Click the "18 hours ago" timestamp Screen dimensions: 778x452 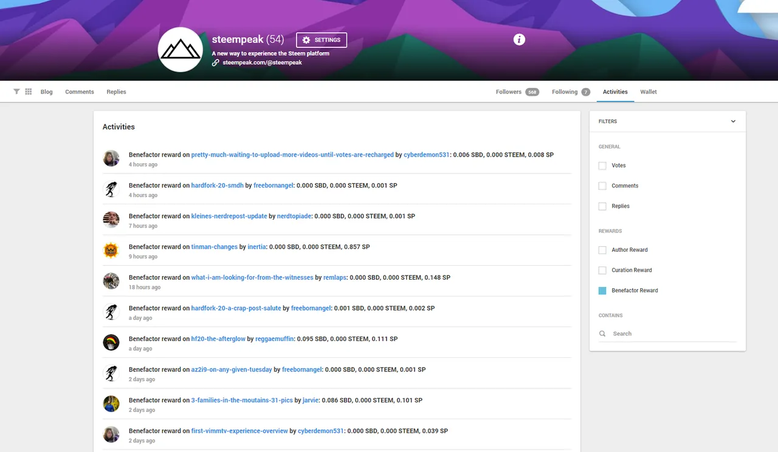point(145,288)
